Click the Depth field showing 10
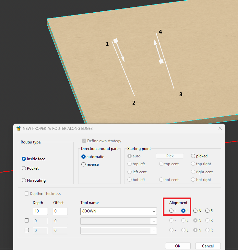 pyautogui.click(x=40, y=211)
